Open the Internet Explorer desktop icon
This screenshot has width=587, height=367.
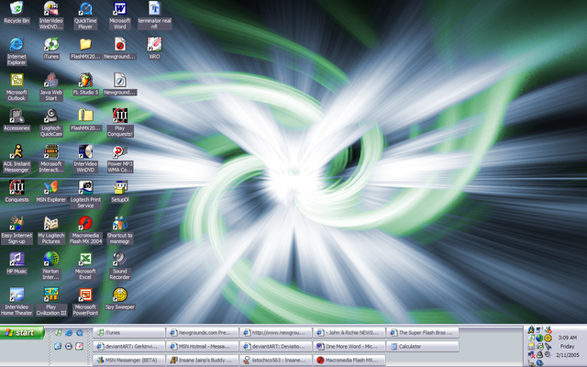[17, 51]
